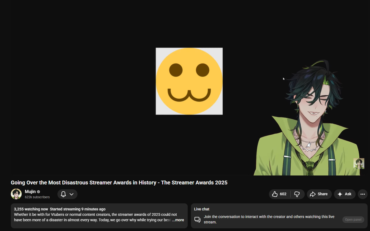The height and width of the screenshot is (231, 370).
Task: Click the live chat speech bubble icon
Action: (x=197, y=220)
